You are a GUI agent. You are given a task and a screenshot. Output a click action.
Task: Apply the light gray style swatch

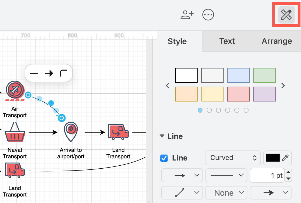[x=212, y=76]
